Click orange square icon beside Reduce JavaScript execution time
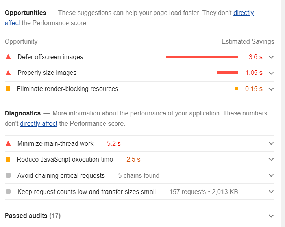285x227 pixels. (8, 159)
